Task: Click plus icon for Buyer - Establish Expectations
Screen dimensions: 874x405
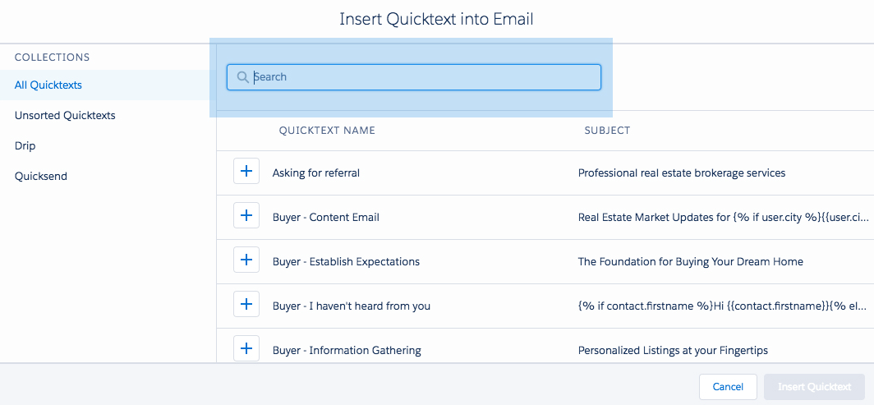Action: tap(246, 261)
